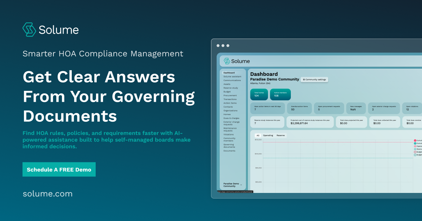422x221 pixels.
Task: Click the $80,000 axis label
Action: 258,168
